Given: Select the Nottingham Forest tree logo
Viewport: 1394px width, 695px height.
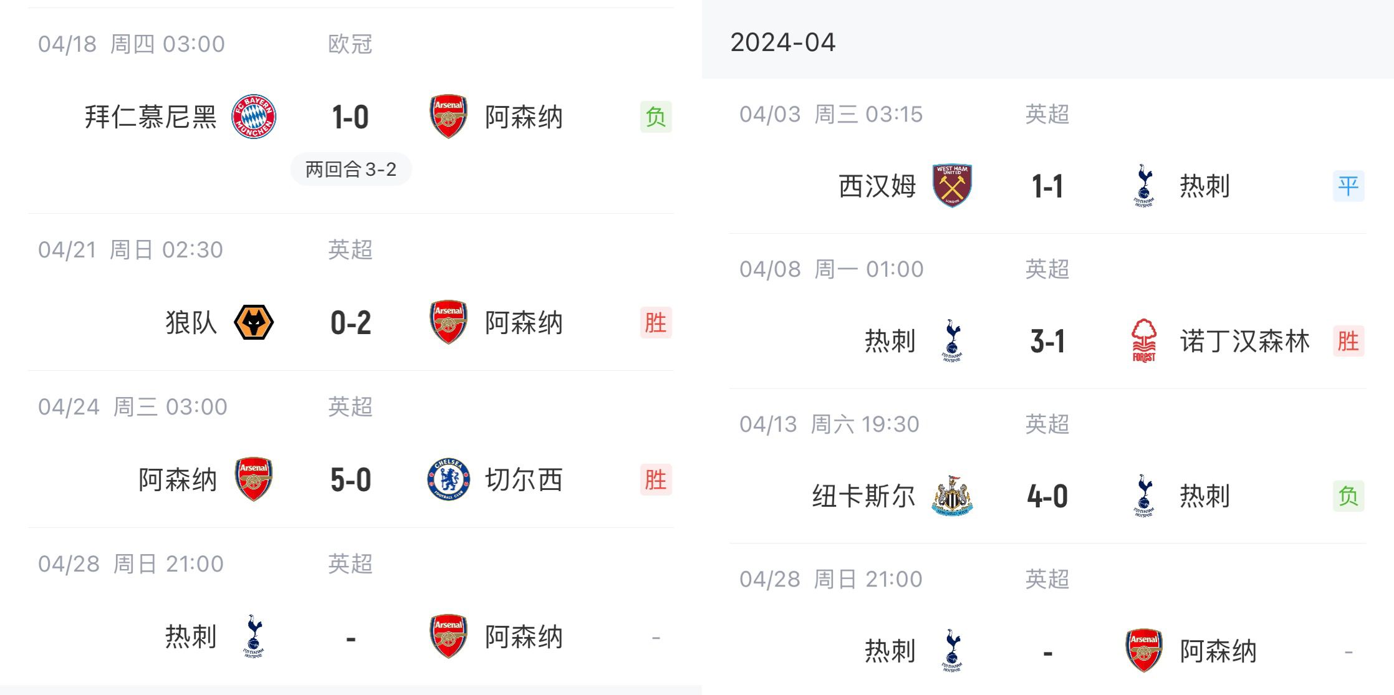Looking at the screenshot, I should (x=1144, y=341).
